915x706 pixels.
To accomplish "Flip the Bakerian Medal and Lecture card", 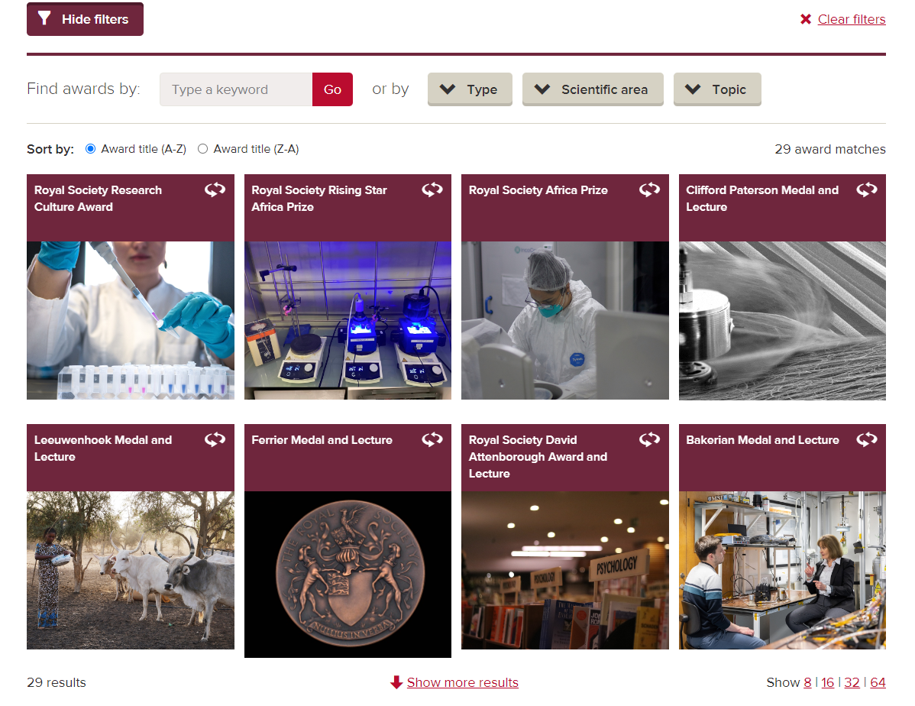I will pos(867,439).
